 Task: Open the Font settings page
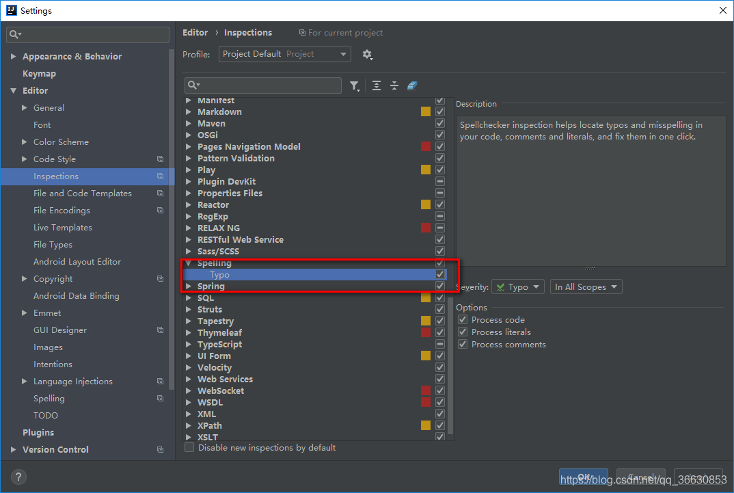pyautogui.click(x=42, y=125)
